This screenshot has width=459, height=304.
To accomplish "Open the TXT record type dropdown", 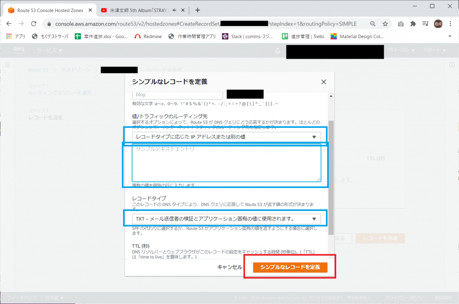I will 226,219.
